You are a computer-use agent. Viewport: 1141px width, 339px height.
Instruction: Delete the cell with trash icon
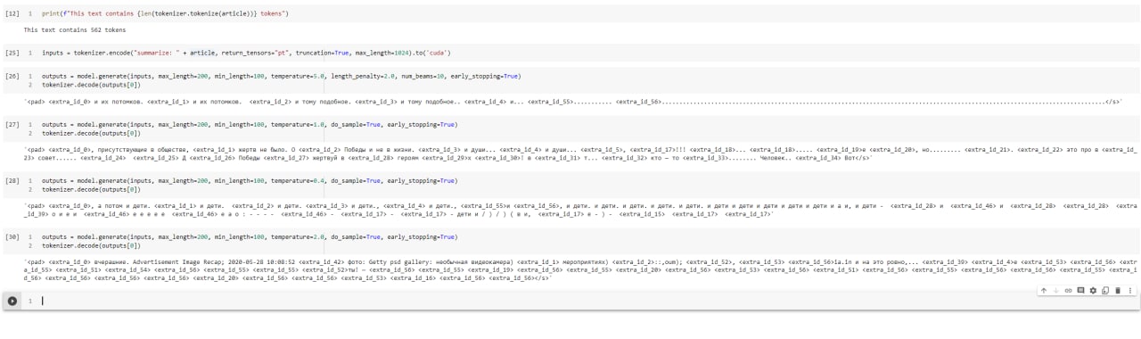(1118, 291)
